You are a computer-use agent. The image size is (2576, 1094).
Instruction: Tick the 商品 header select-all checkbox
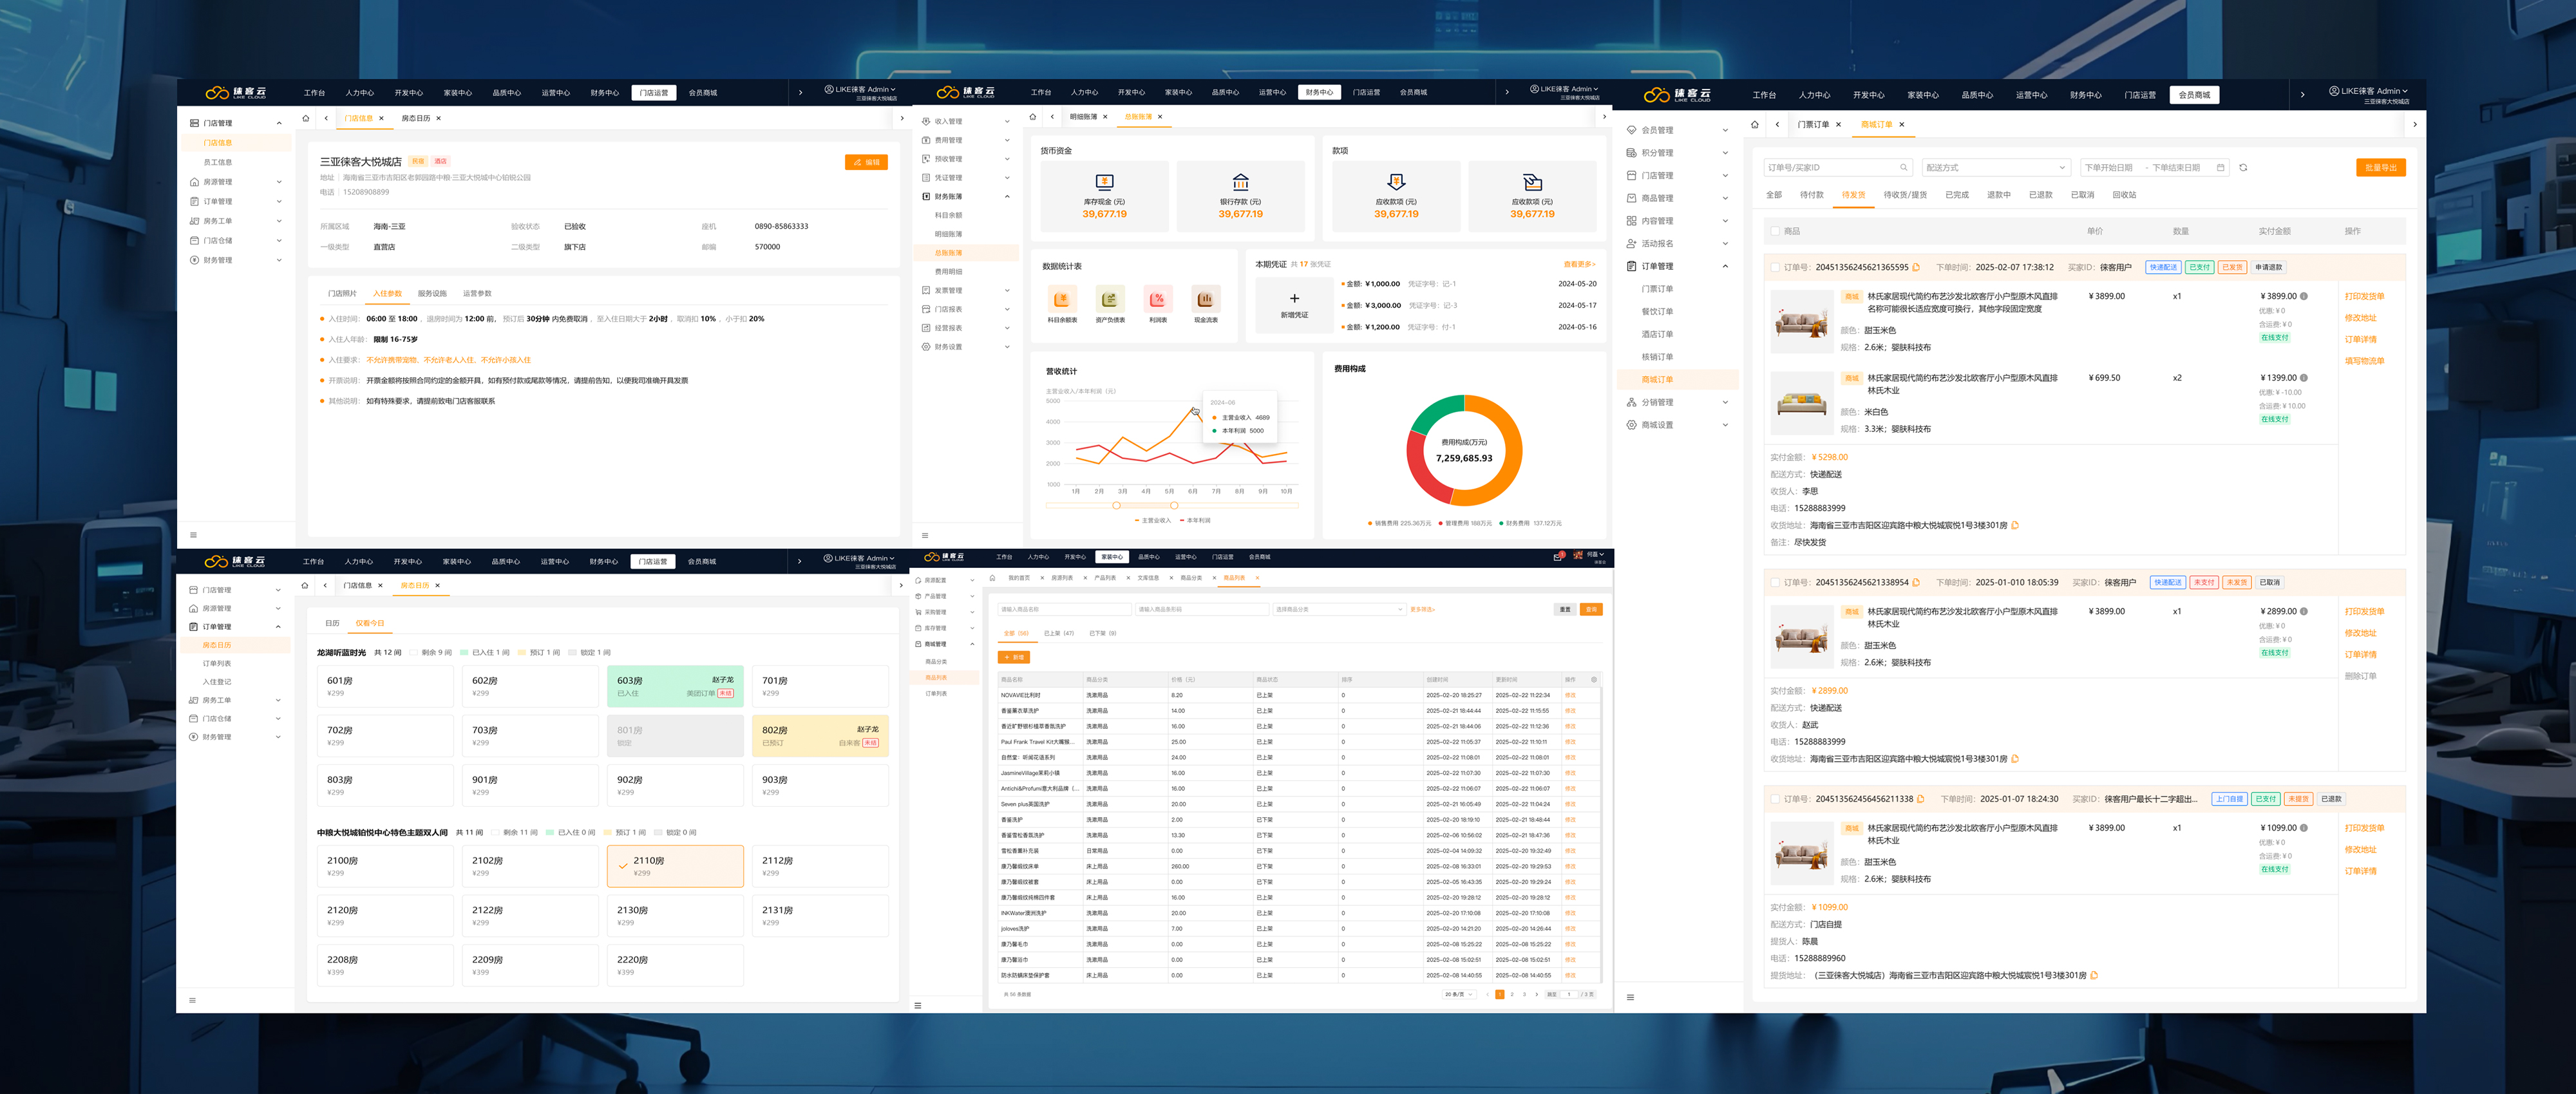click(1776, 231)
